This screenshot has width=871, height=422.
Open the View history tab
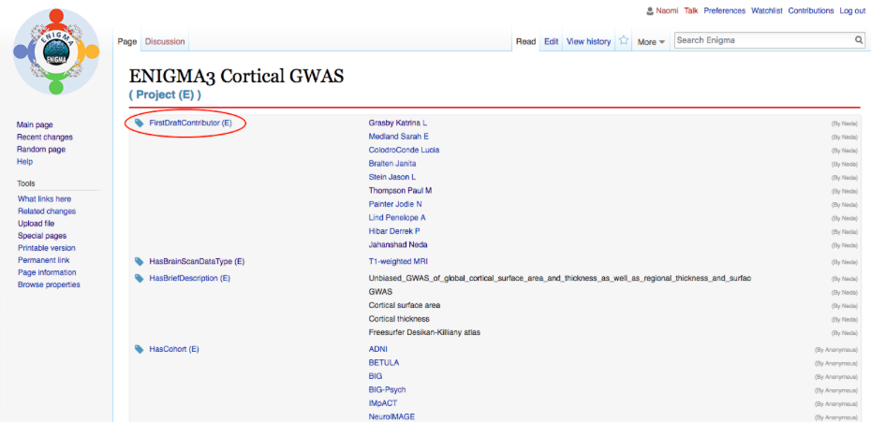click(x=588, y=41)
